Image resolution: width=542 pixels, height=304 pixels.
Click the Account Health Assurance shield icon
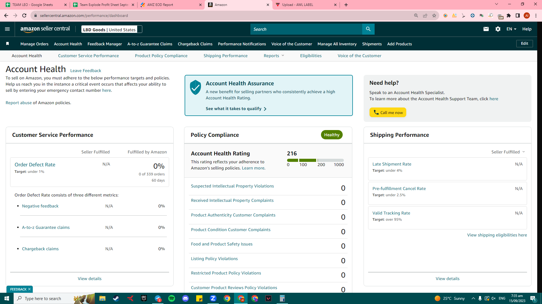(x=195, y=87)
